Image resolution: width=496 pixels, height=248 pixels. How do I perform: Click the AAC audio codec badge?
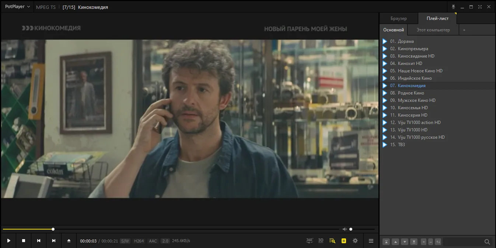pos(153,241)
